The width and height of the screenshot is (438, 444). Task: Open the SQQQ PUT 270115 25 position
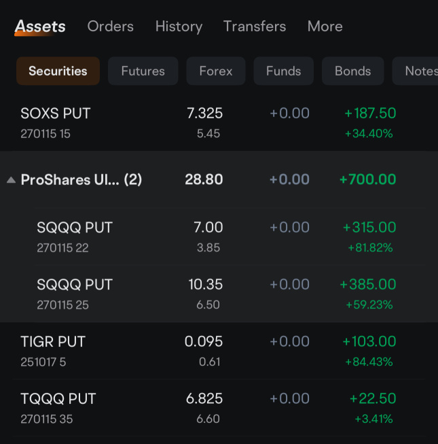point(230,294)
